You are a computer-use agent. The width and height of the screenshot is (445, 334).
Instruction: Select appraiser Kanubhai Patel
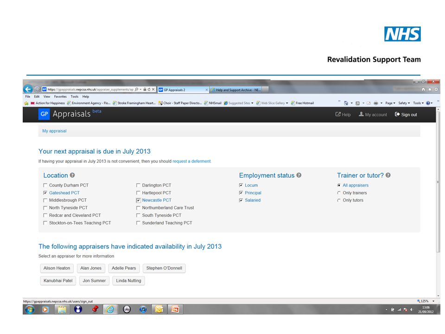pyautogui.click(x=58, y=281)
